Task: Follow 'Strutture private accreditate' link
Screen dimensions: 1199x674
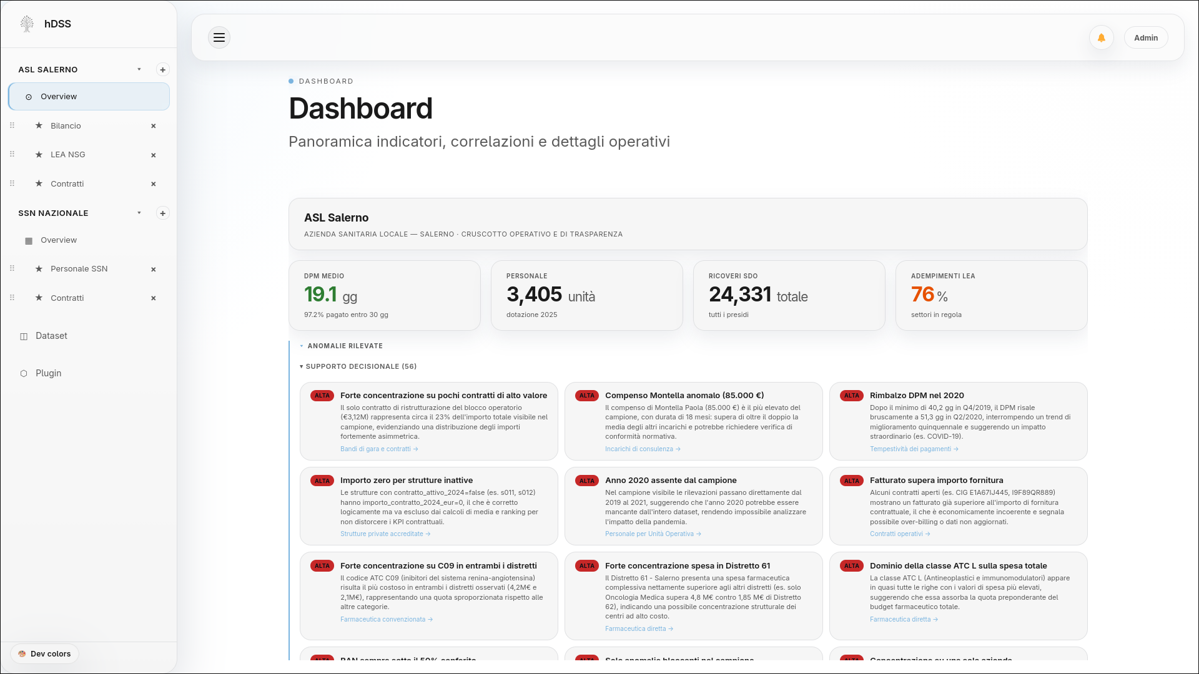Action: pyautogui.click(x=385, y=534)
